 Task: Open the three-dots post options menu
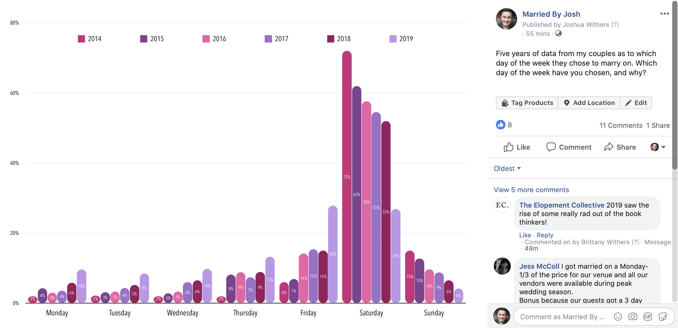[664, 14]
